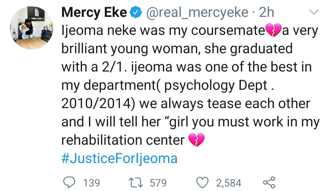Visit the @real_mercyeke handle
Viewport: 330px width, 191px height.
pos(197,13)
